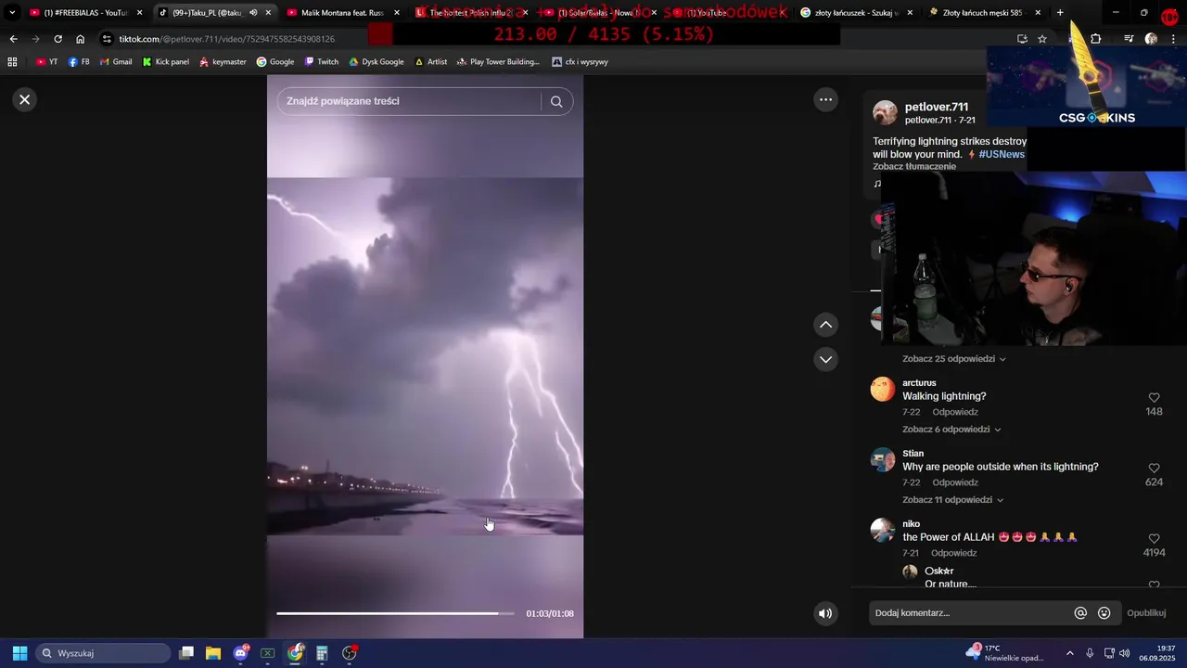Open a new browser tab

coord(1060,13)
